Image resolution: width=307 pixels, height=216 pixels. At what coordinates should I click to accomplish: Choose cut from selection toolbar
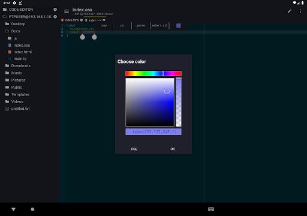tap(122, 26)
